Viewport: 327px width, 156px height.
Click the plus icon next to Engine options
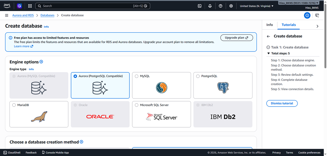click(41, 61)
